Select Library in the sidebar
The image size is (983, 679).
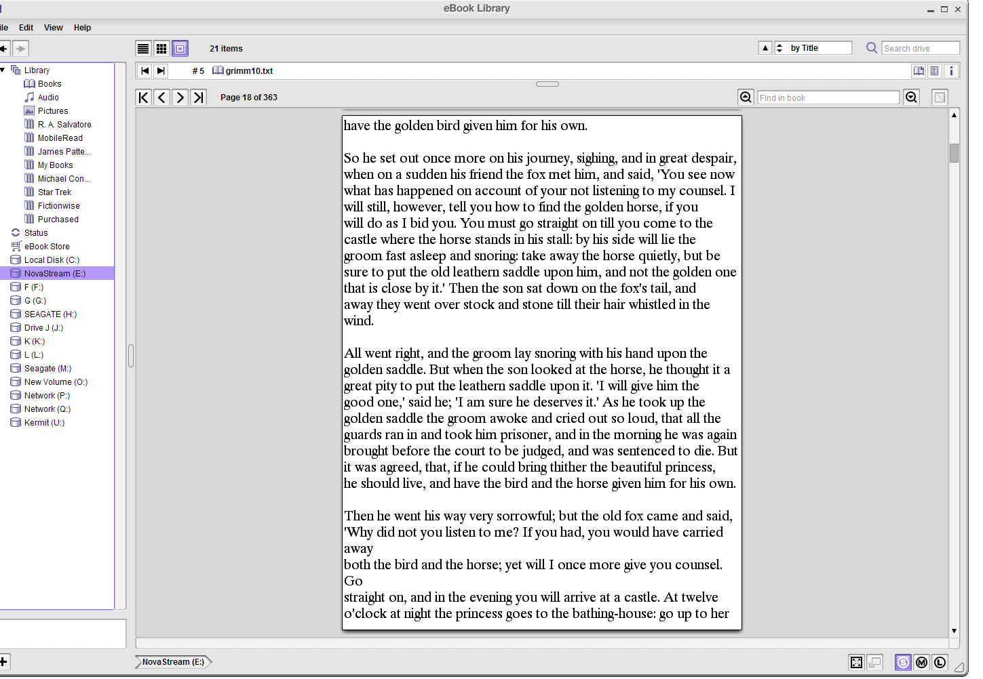point(37,70)
